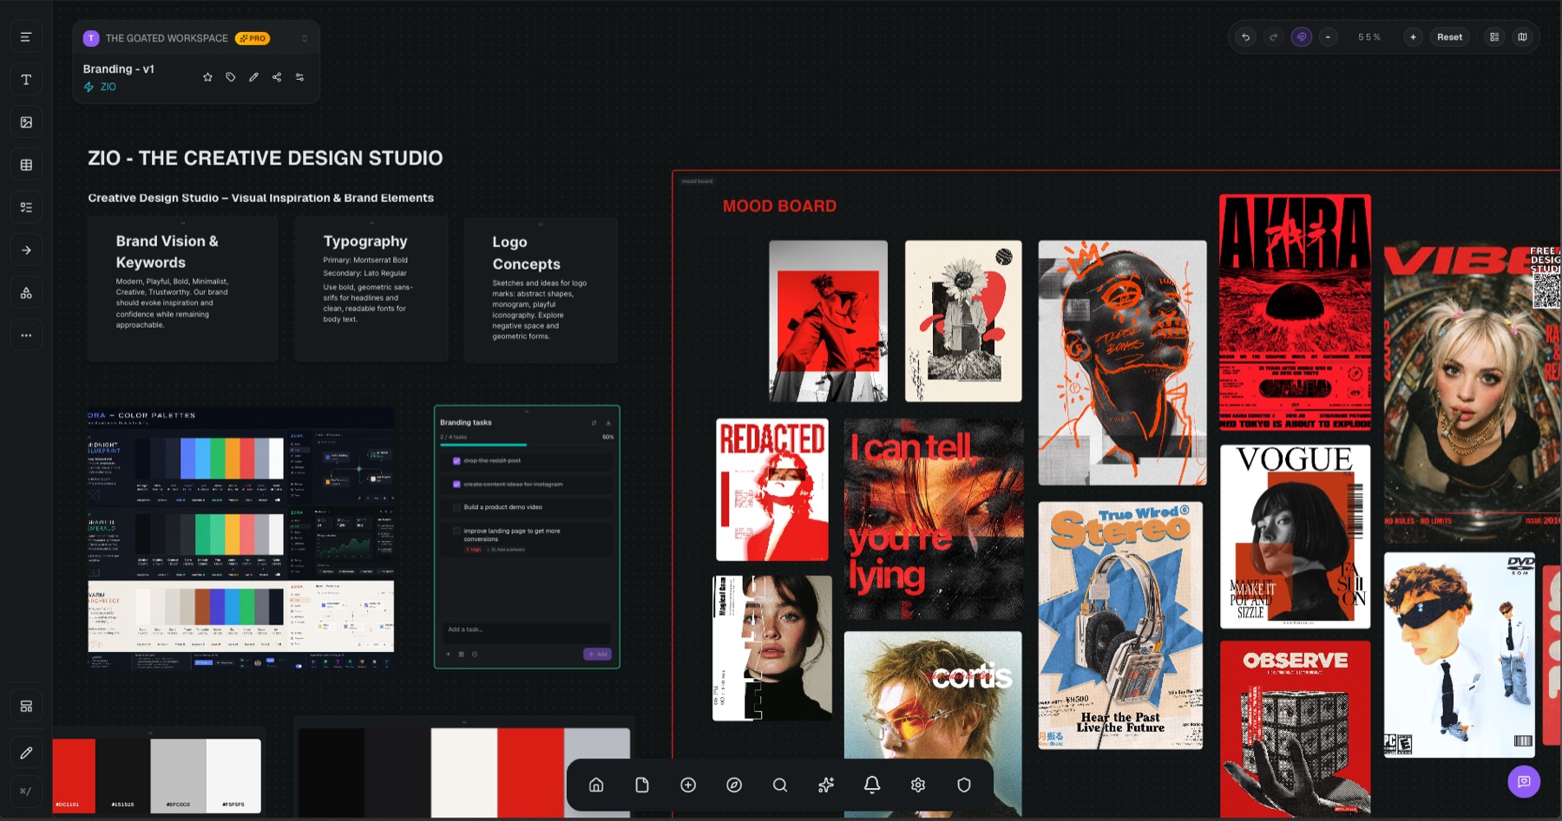Select the pencil draw tool in sidebar
The height and width of the screenshot is (821, 1562).
tap(26, 753)
